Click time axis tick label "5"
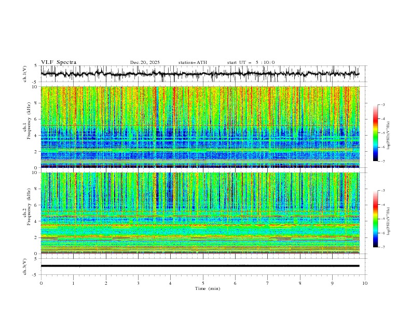Viewport: 411px width, 318px height. point(203,283)
